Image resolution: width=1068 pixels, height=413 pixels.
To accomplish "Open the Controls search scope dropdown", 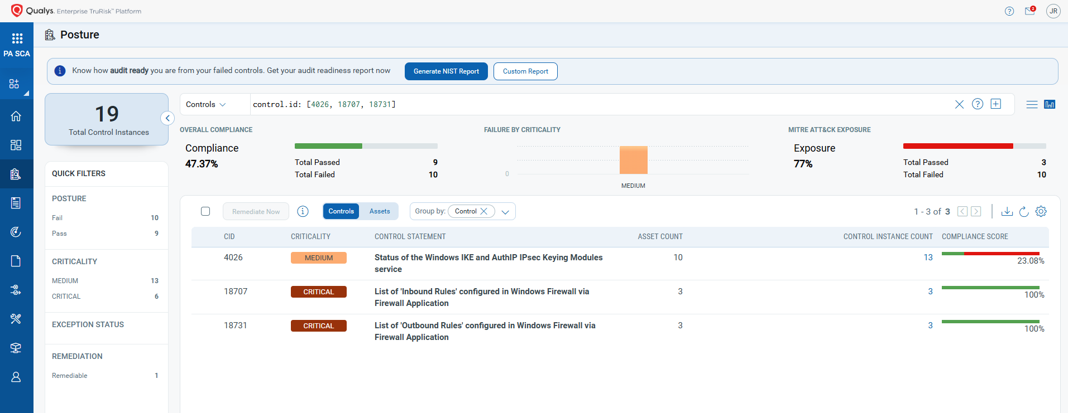I will [x=206, y=104].
